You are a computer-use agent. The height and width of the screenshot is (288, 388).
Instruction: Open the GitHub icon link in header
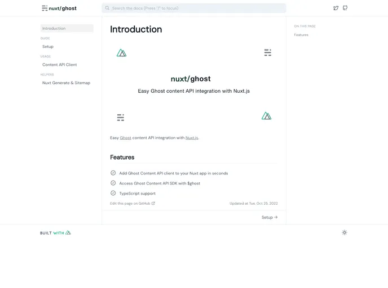point(345,8)
